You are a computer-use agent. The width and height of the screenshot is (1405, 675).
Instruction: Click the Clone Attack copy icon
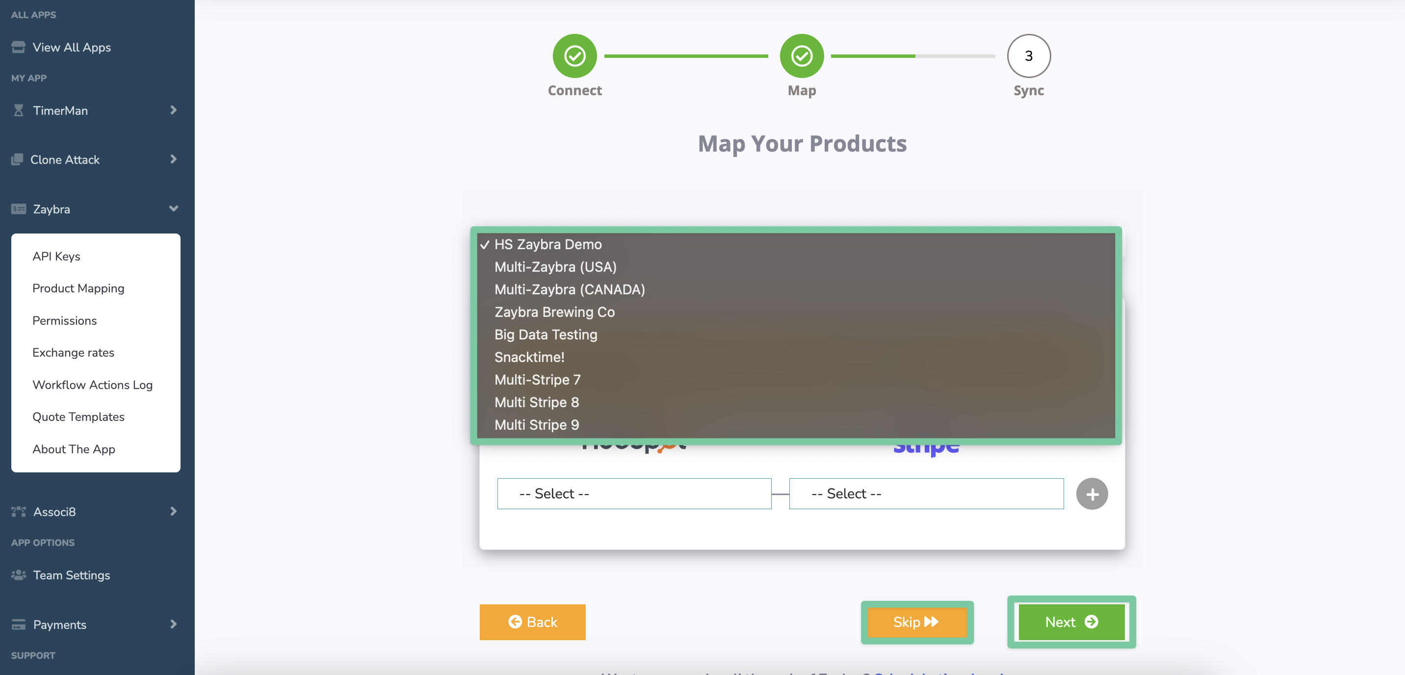[18, 159]
